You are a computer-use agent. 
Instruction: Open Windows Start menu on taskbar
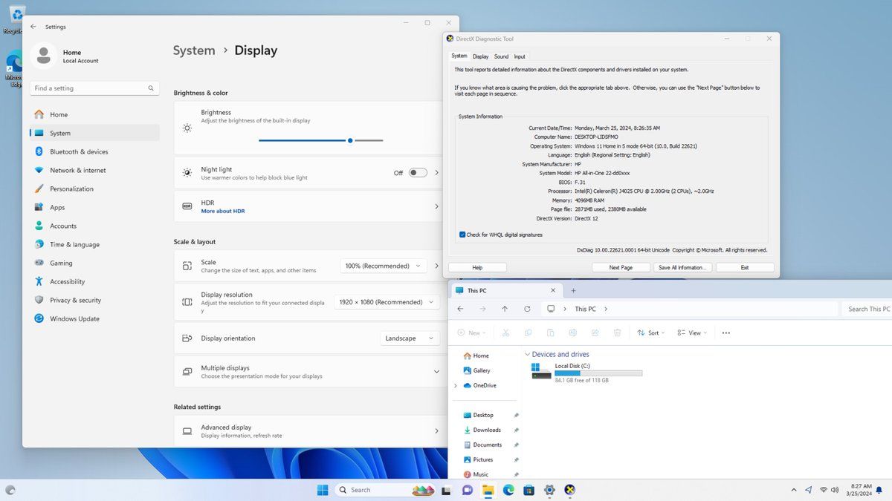coord(323,490)
